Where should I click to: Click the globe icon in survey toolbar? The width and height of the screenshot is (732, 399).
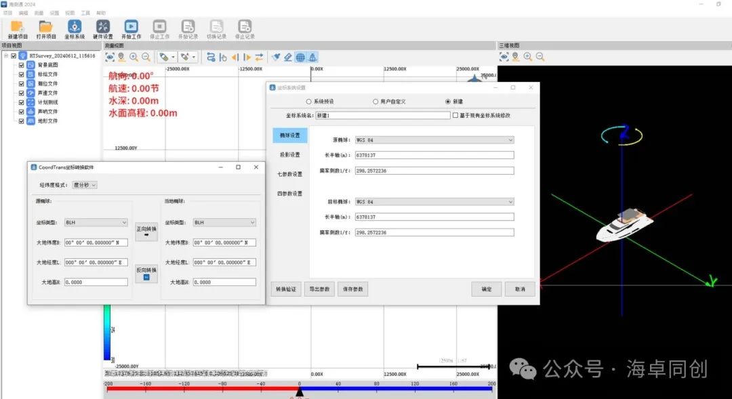click(300, 58)
